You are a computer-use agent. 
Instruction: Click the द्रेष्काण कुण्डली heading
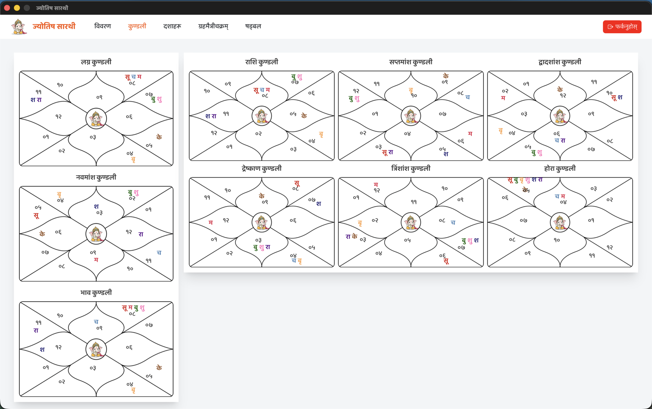coord(262,169)
